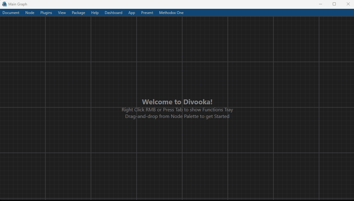The image size is (354, 201).
Task: Choose Present in the menu bar
Action: pos(147,13)
